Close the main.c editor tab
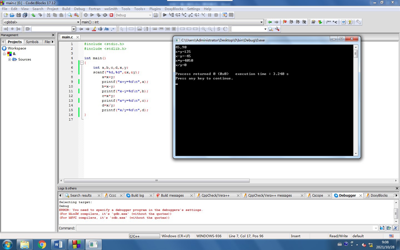The image size is (400, 250). pyautogui.click(x=78, y=37)
